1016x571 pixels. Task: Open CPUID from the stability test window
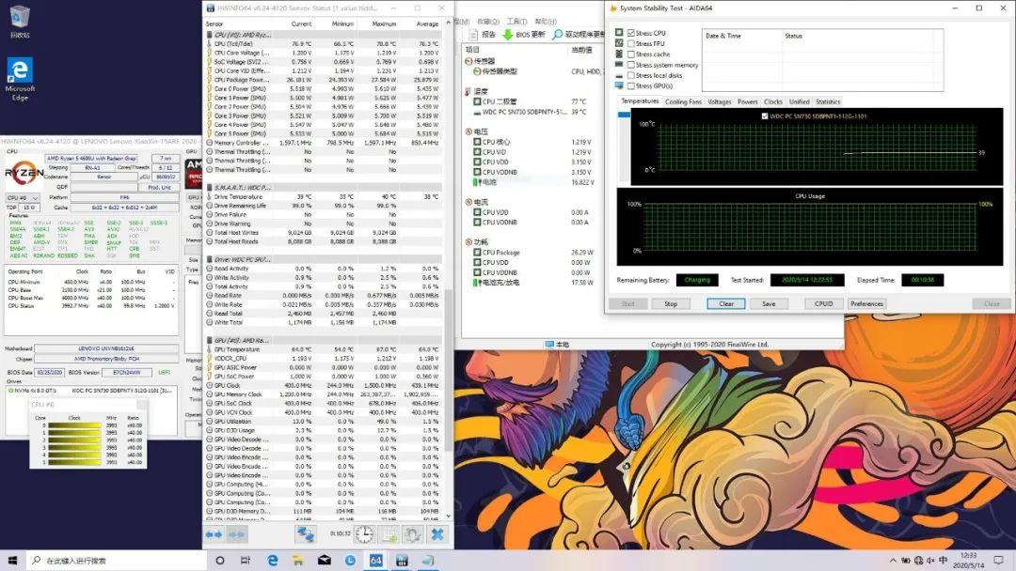(x=823, y=303)
